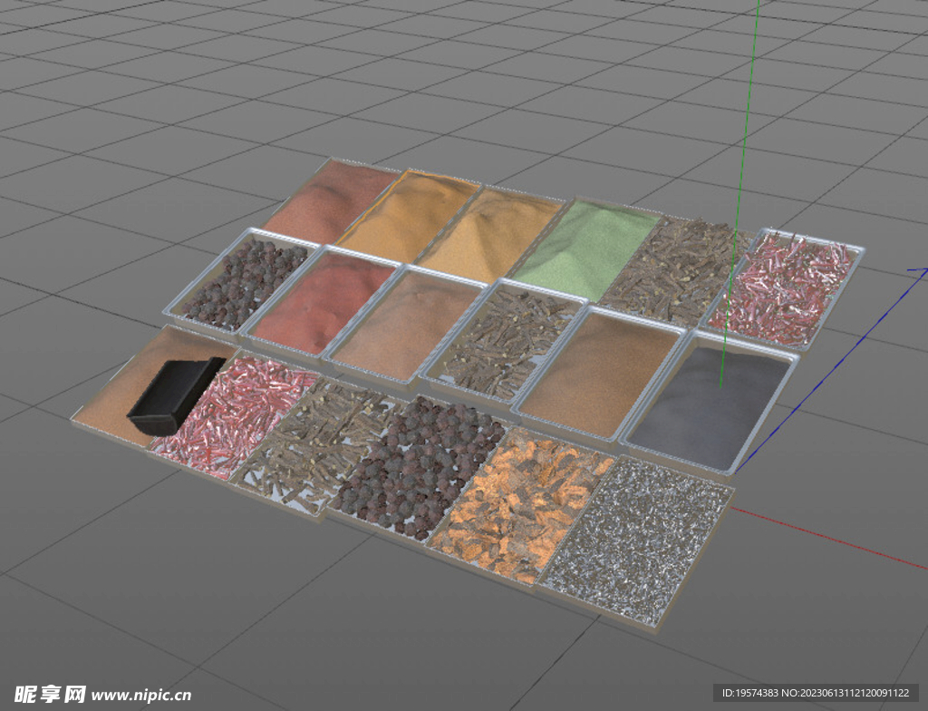Select the black scoop object
The image size is (928, 711).
coord(176,395)
